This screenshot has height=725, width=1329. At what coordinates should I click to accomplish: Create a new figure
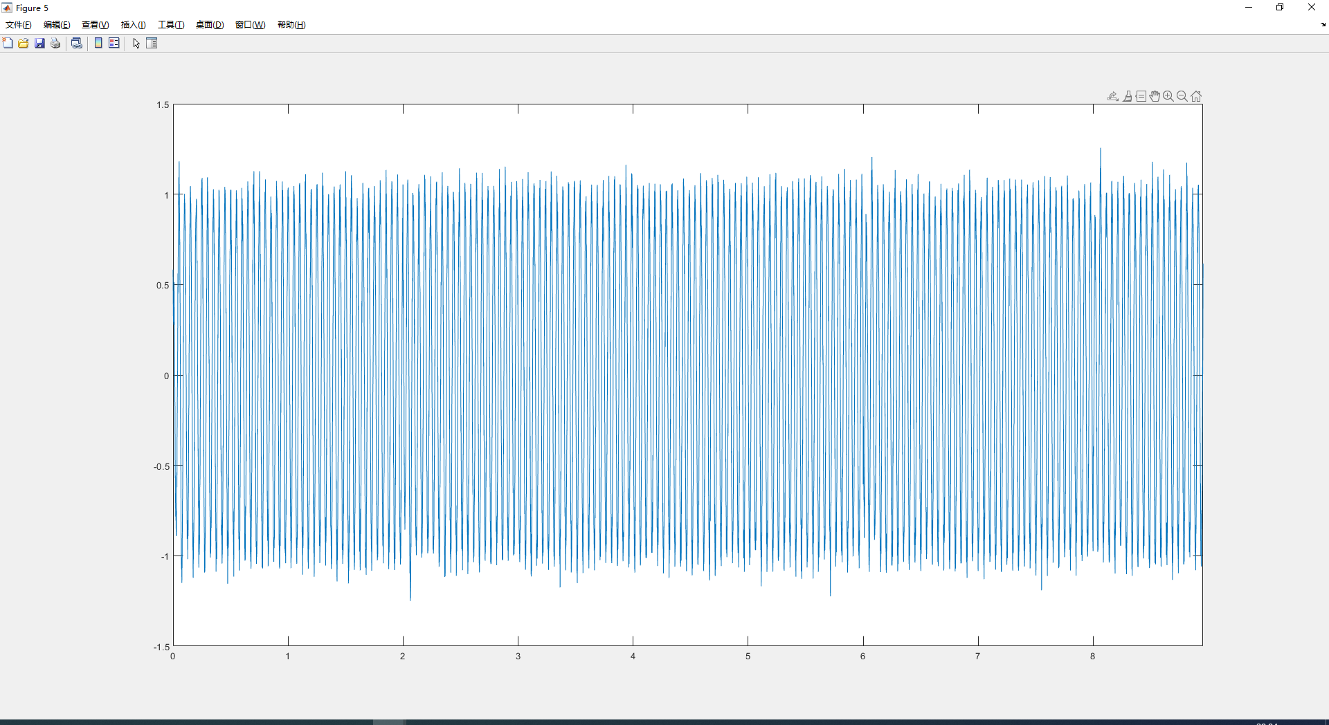[x=8, y=43]
